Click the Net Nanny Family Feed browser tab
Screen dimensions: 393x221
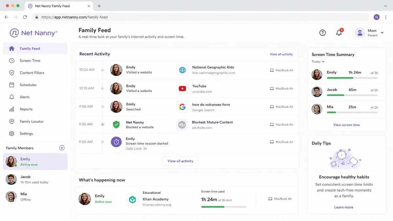point(59,6)
